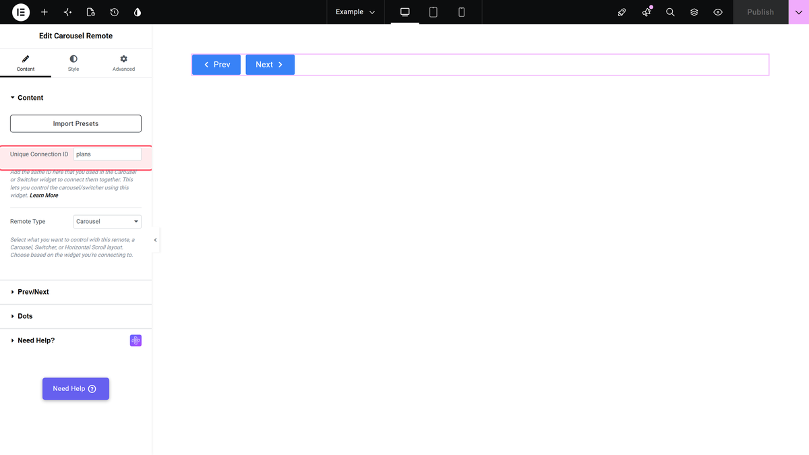
Task: Open the purple icon beside Need Help
Action: pyautogui.click(x=136, y=340)
